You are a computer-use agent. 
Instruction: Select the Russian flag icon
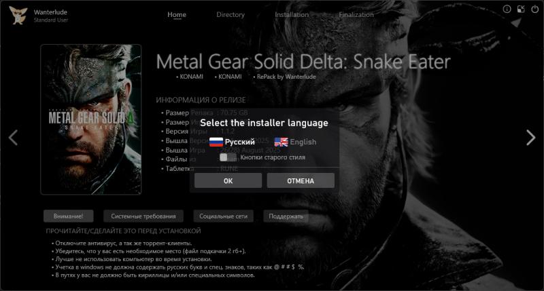216,142
